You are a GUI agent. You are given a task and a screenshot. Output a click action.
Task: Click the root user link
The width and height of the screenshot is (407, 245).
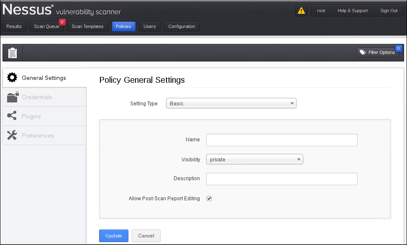(321, 10)
